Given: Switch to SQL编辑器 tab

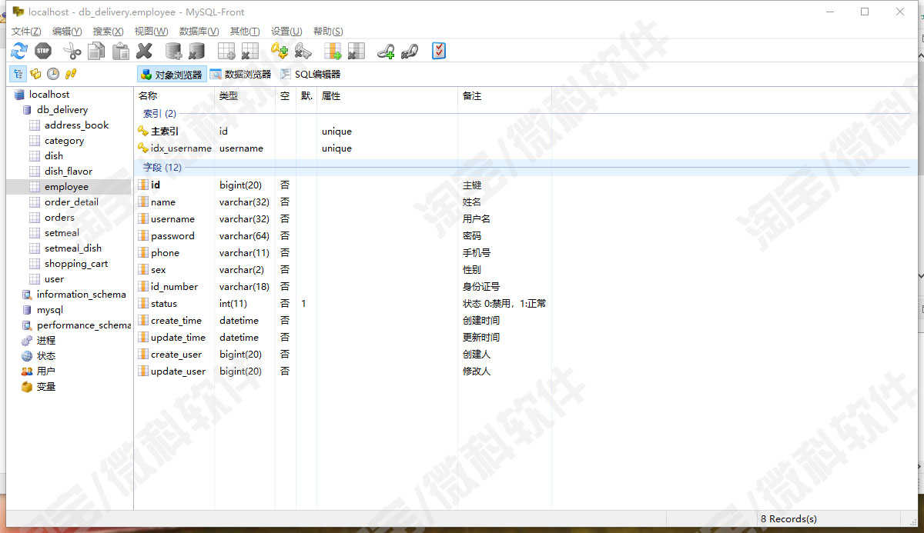Looking at the screenshot, I should (x=310, y=75).
